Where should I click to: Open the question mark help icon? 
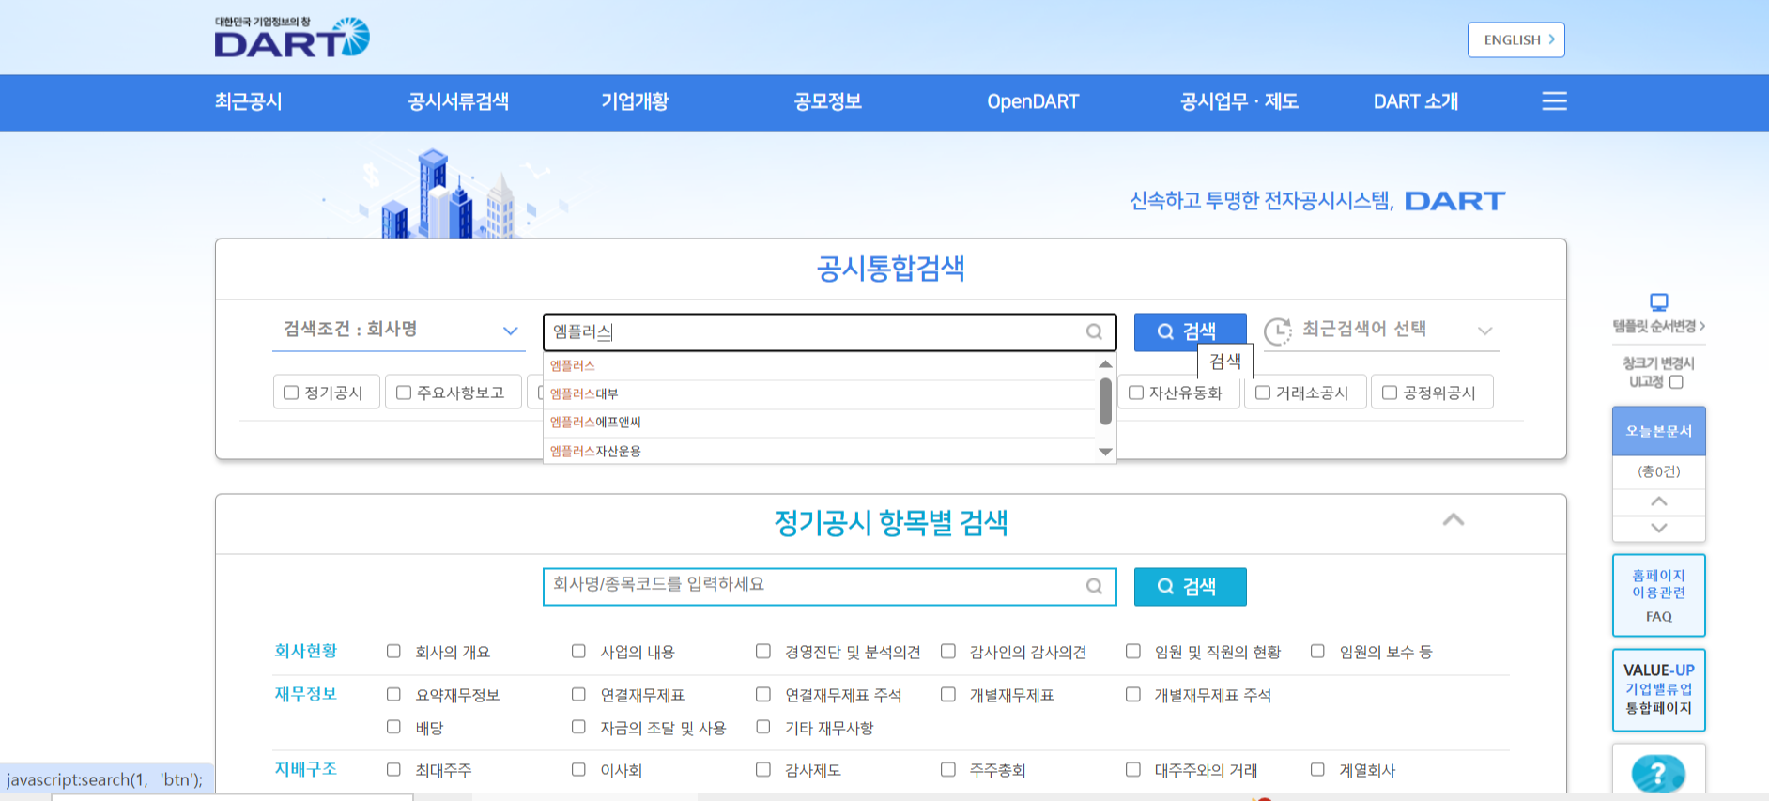(1658, 774)
